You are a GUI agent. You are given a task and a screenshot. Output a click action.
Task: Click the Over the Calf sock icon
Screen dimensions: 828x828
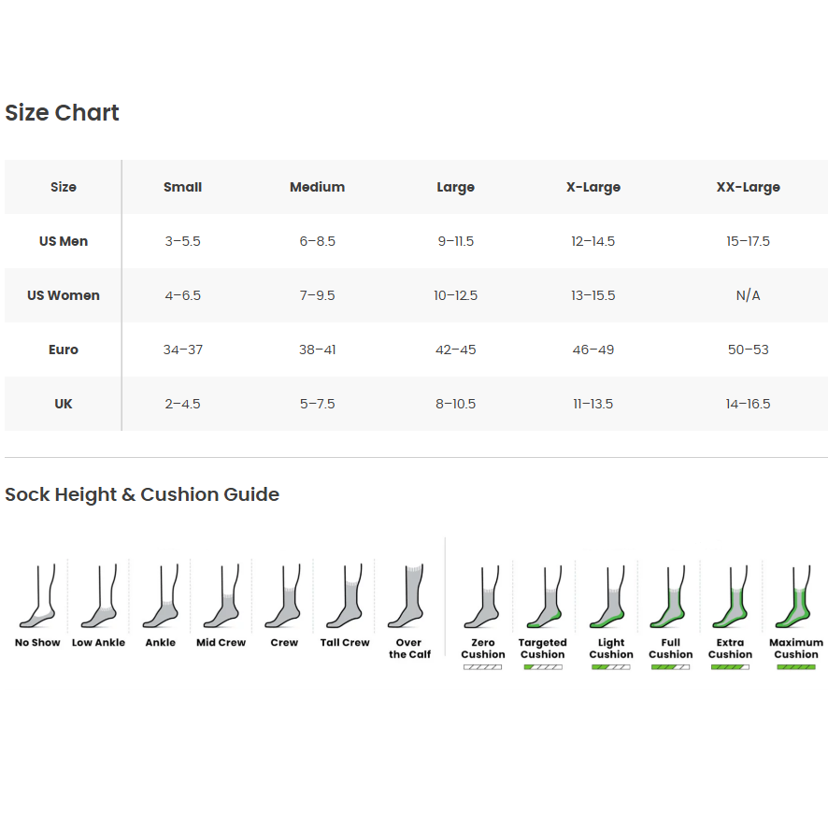(408, 596)
